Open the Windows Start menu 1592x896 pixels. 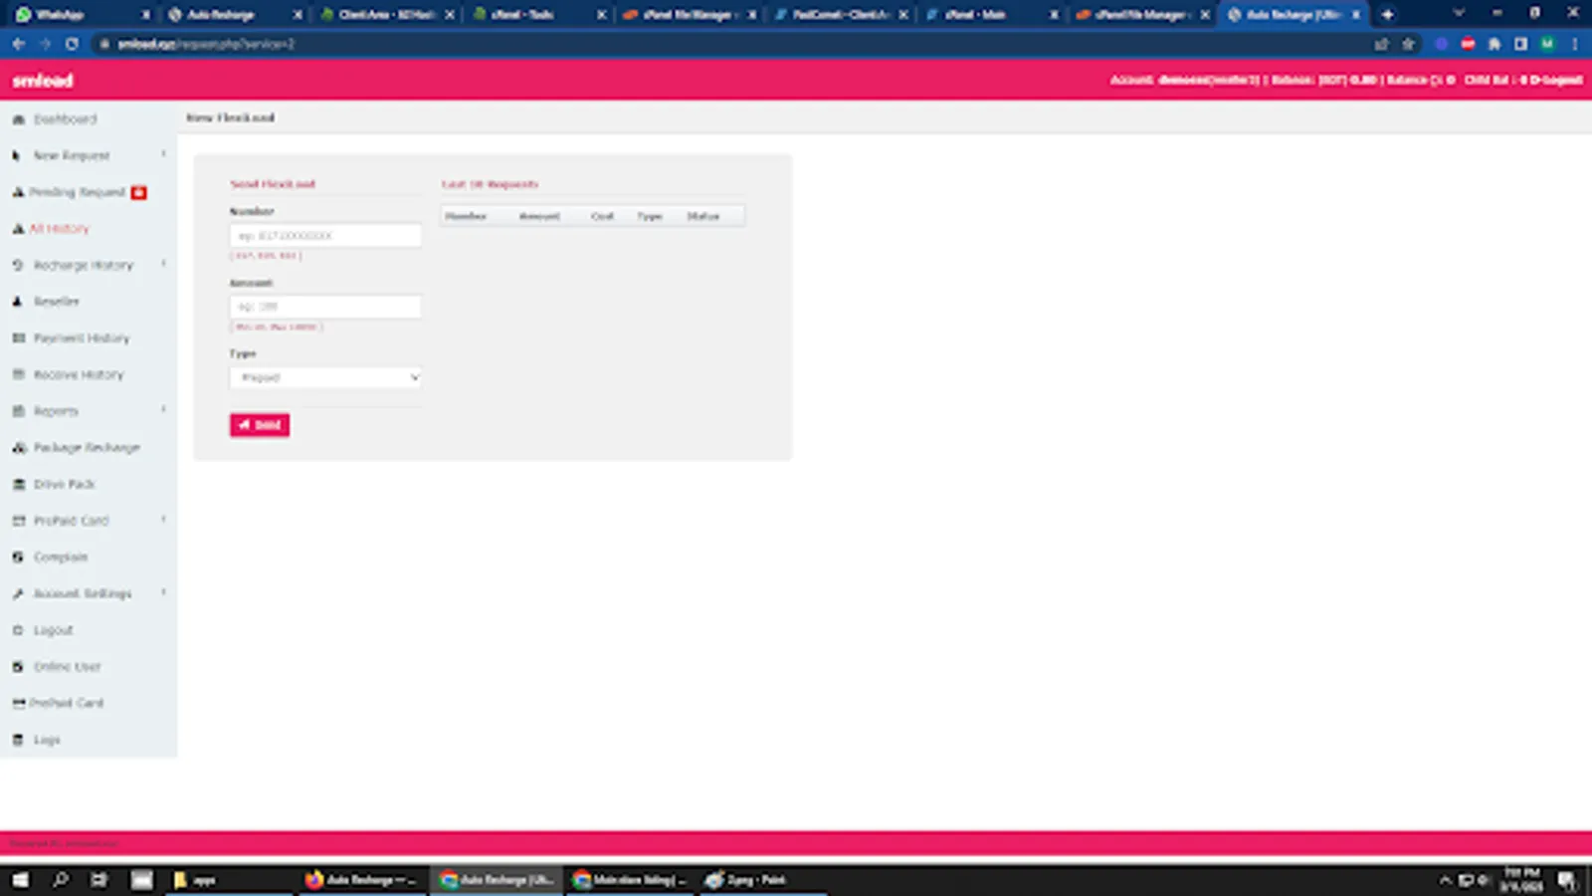click(20, 880)
